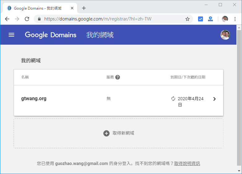Screen dimensions: 242x174
Task: Click the scrollbar up arrow
Action: tap(239, 28)
